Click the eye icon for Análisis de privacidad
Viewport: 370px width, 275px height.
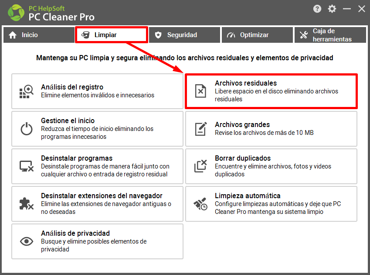pyautogui.click(x=27, y=241)
